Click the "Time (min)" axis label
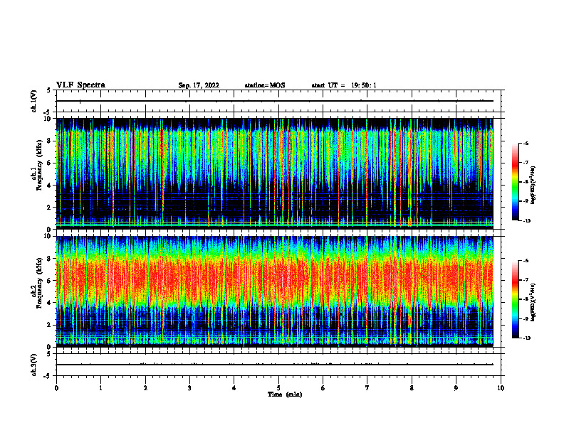The width and height of the screenshot is (564, 435). (285, 394)
